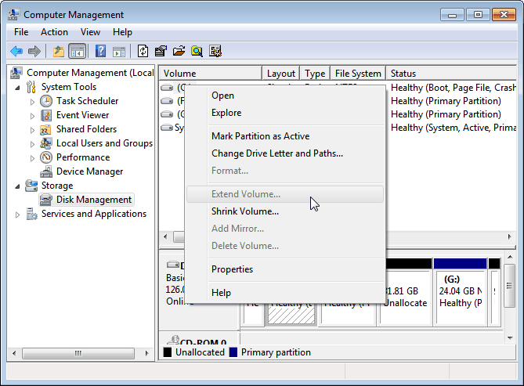Click the magnifier search toolbar icon

pyautogui.click(x=197, y=51)
